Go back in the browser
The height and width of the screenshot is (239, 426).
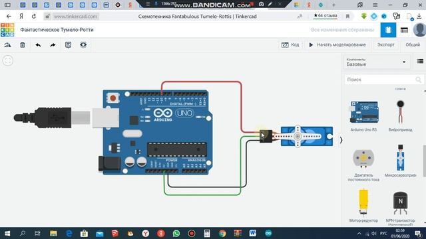tap(9, 16)
